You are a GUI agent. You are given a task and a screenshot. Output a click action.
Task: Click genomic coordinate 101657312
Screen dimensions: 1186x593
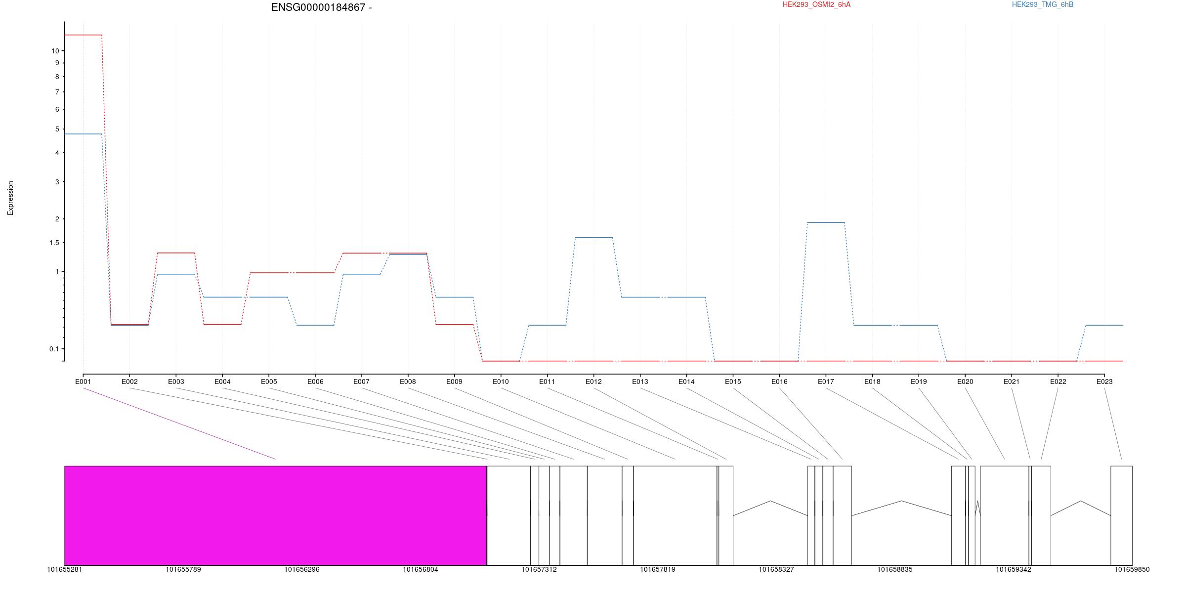[539, 569]
